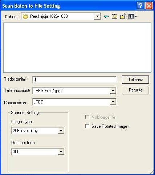155x175 pixels.
Task: Go back to the previous folder
Action: click(106, 16)
